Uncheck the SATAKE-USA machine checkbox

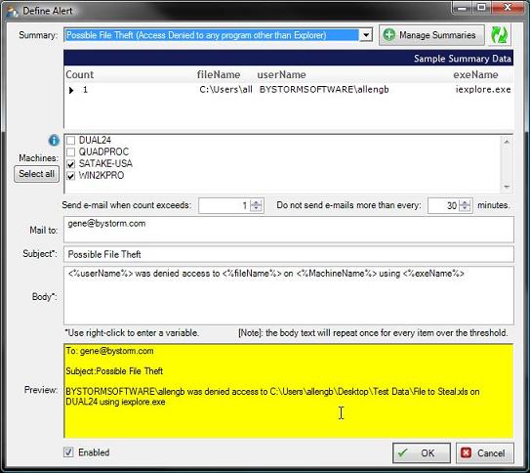(70, 164)
